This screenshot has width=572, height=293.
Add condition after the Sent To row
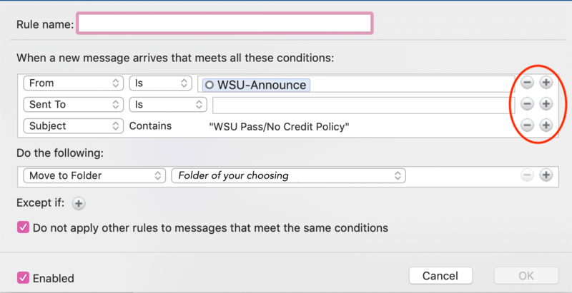(546, 104)
